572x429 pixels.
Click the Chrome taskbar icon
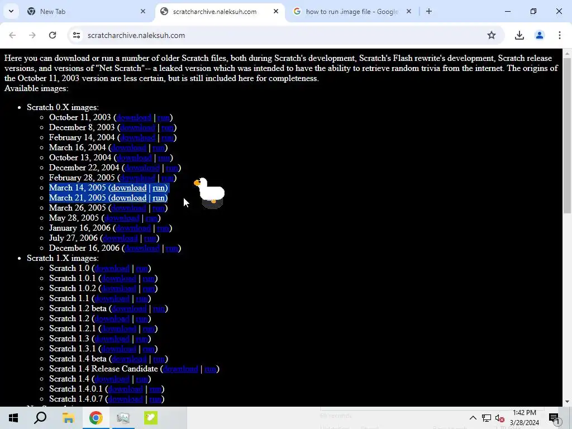click(96, 418)
